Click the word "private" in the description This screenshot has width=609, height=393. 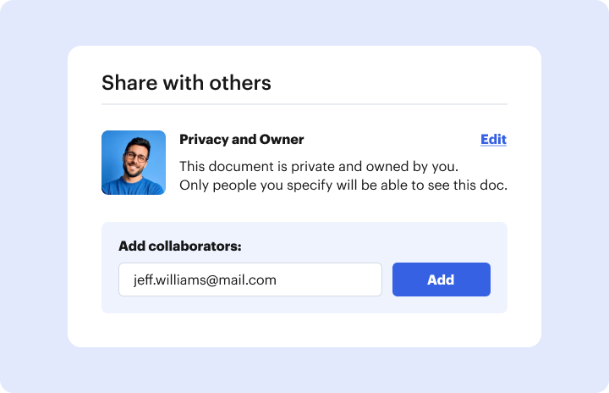pos(319,165)
